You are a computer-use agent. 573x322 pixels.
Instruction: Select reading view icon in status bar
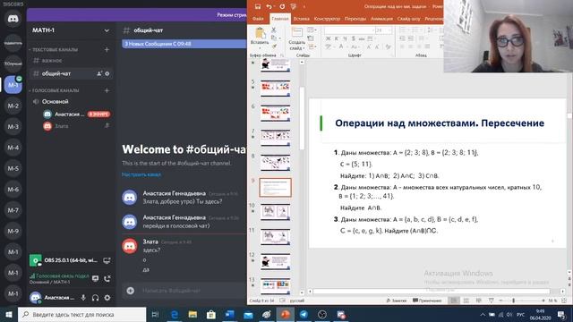click(479, 301)
